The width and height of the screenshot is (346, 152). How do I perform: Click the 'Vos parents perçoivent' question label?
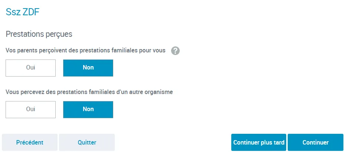[86, 51]
